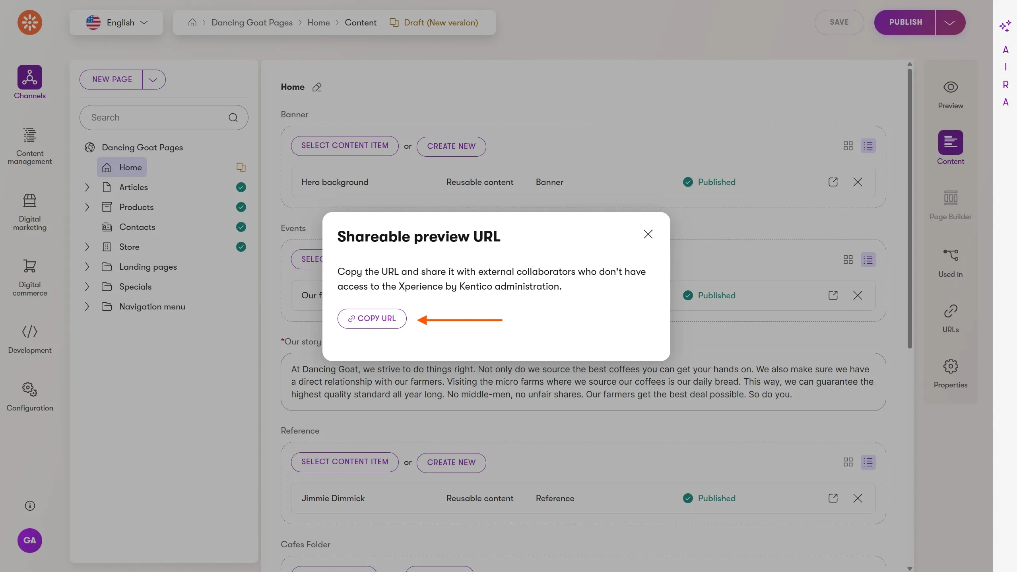Expand the Articles tree node
The height and width of the screenshot is (572, 1017).
click(87, 187)
